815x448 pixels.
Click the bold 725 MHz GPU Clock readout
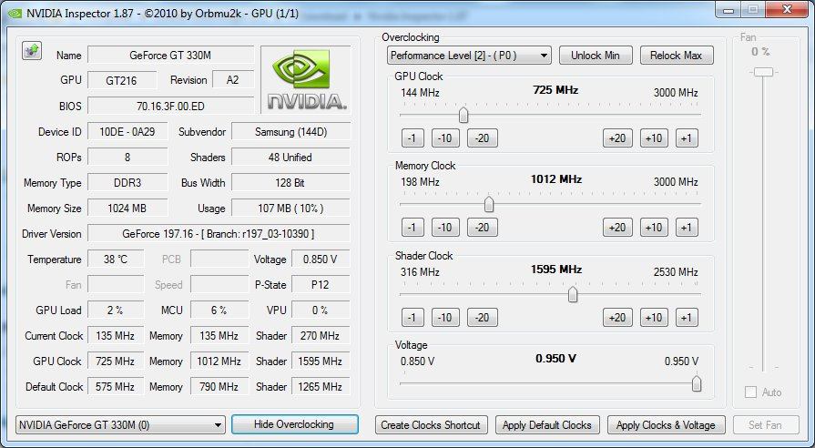pyautogui.click(x=555, y=90)
